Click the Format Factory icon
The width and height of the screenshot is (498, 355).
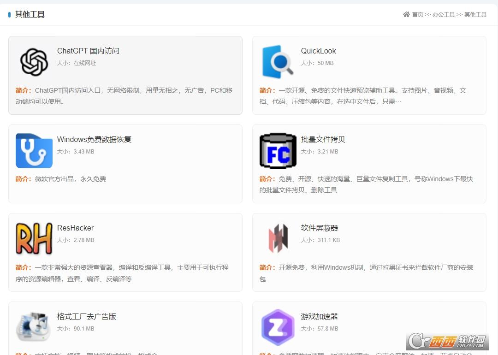[x=33, y=327]
